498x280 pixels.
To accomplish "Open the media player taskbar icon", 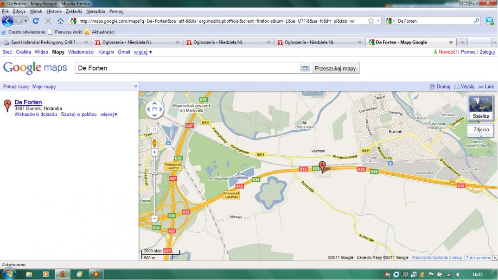I will 46,274.
